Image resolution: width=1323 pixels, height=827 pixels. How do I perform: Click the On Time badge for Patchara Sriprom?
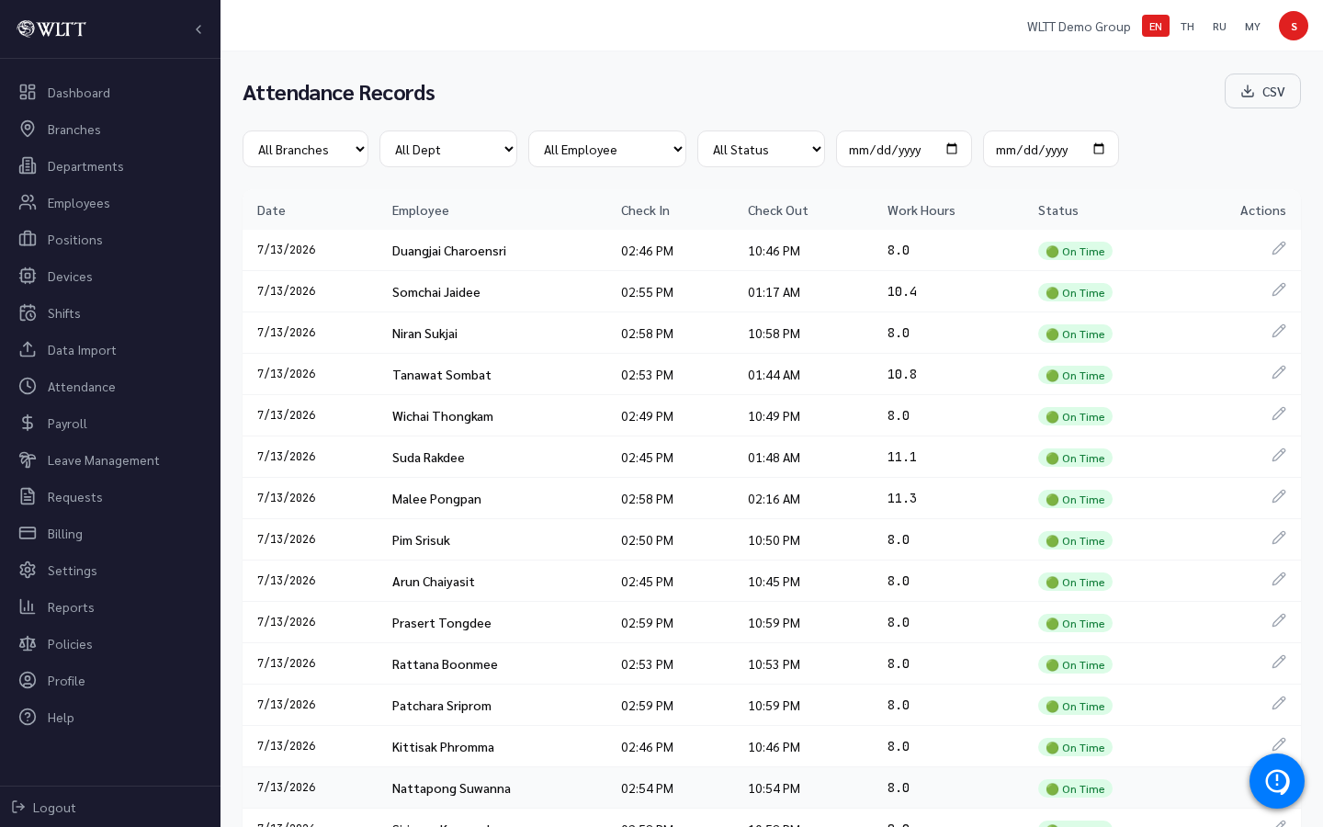click(1075, 706)
